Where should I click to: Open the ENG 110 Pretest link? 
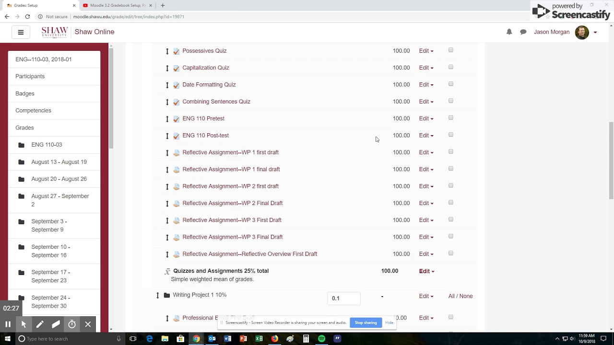point(203,118)
